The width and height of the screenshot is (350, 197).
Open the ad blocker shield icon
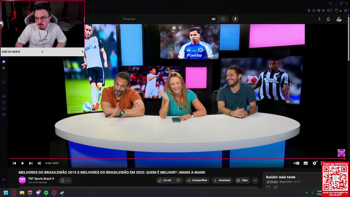319,11
